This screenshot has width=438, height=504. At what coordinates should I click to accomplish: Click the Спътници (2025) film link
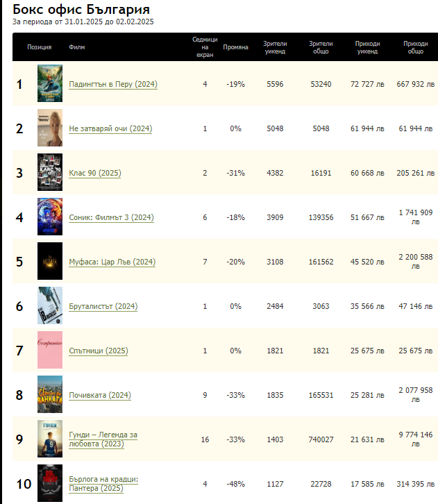pyautogui.click(x=99, y=351)
